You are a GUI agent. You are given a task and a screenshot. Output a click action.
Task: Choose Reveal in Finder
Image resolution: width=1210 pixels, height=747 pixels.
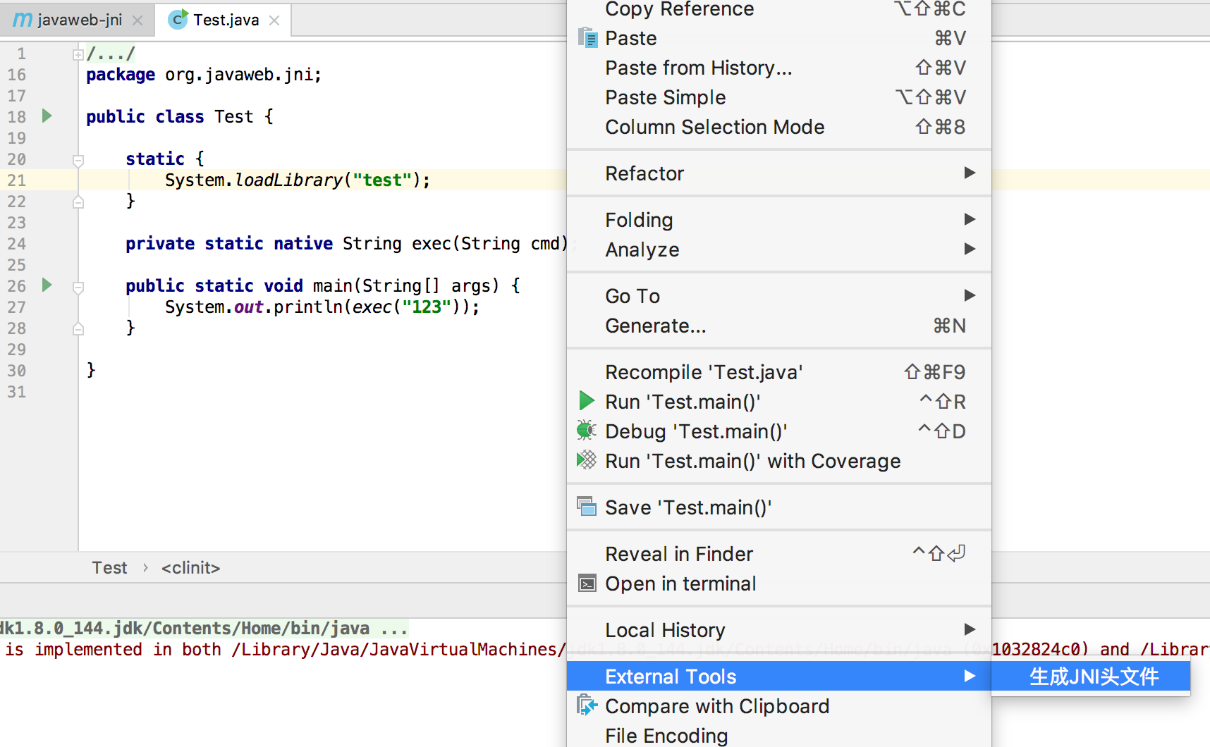[778, 554]
